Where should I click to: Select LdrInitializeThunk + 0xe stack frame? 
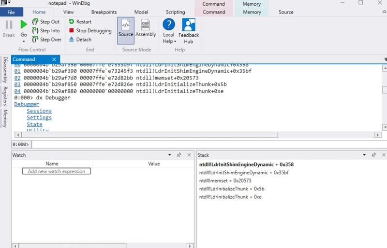(230, 197)
